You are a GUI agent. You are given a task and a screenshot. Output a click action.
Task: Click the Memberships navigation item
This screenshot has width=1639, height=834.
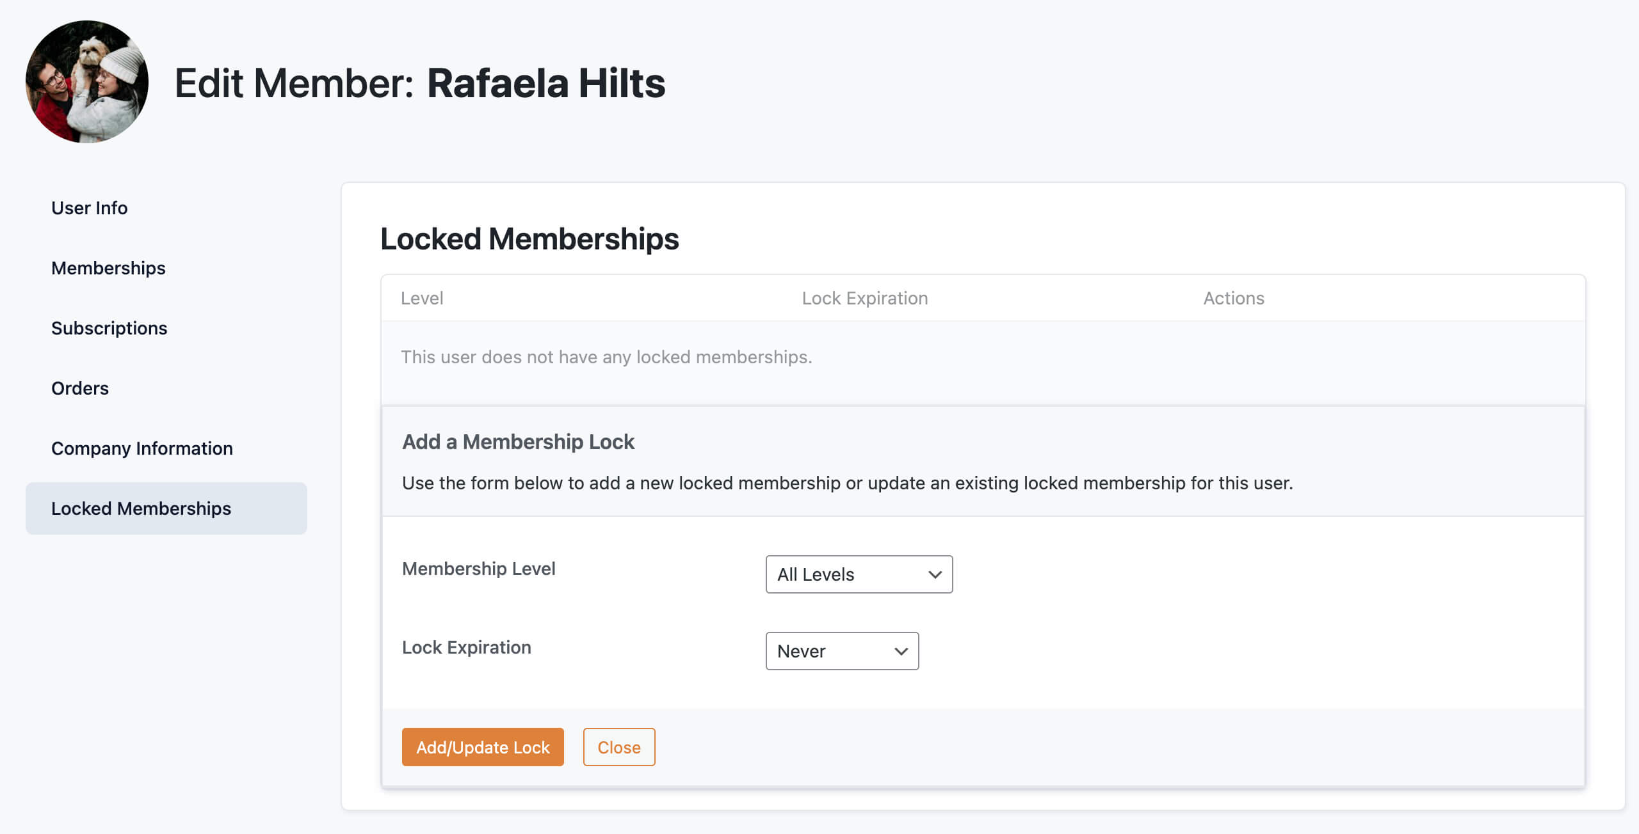click(109, 267)
